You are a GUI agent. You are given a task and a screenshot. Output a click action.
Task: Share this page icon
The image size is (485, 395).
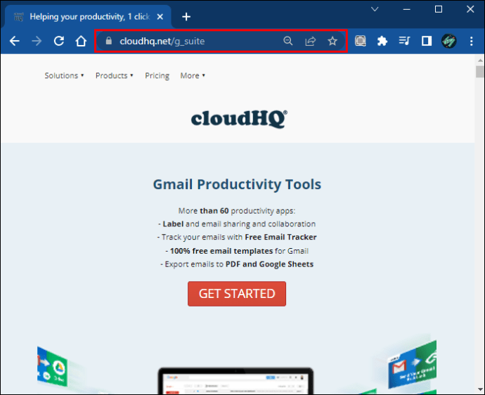[x=310, y=41]
